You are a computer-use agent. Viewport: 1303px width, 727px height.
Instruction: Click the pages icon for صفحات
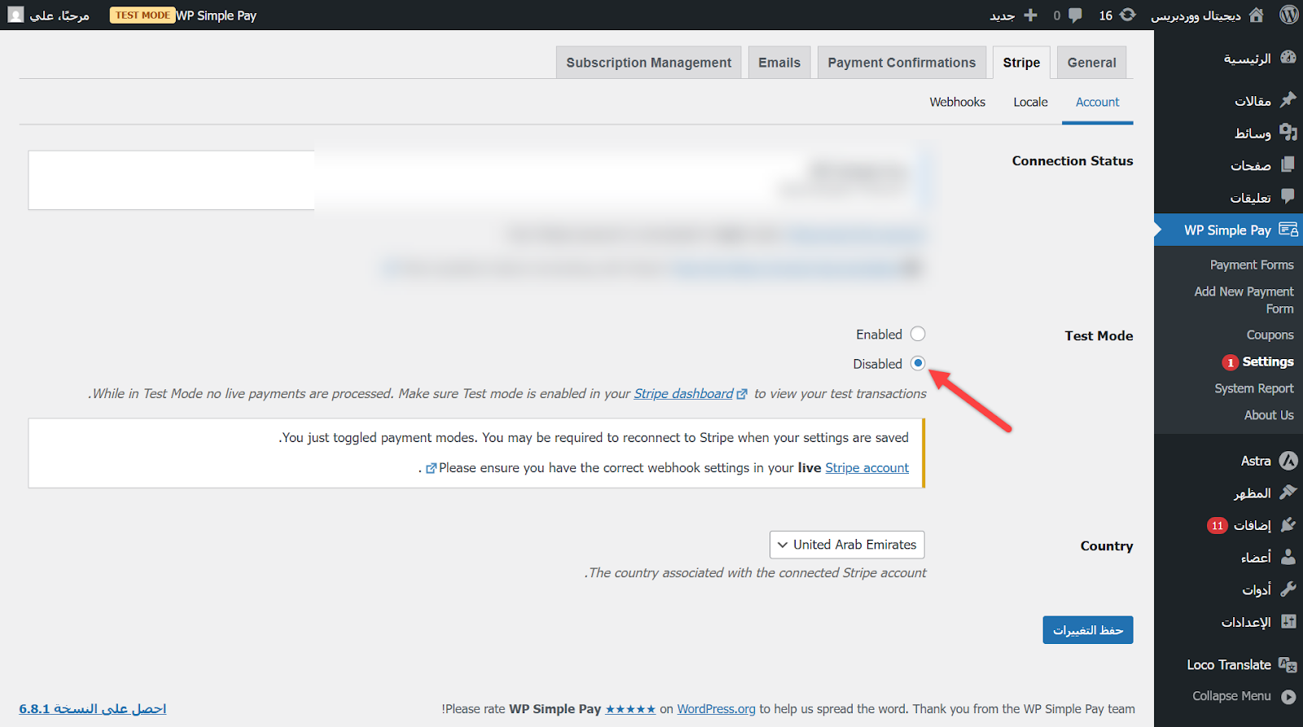coord(1288,164)
